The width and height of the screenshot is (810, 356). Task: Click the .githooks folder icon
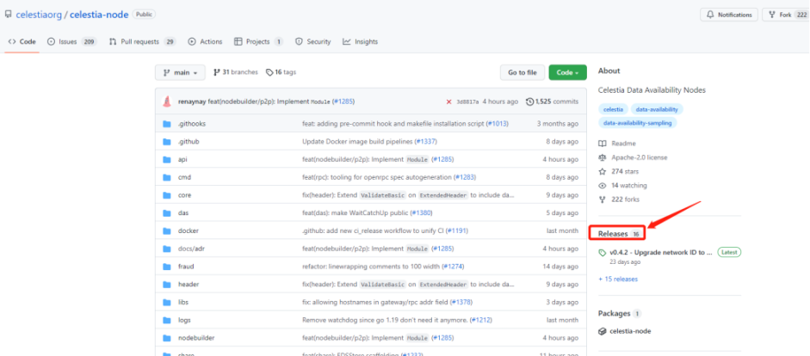167,124
